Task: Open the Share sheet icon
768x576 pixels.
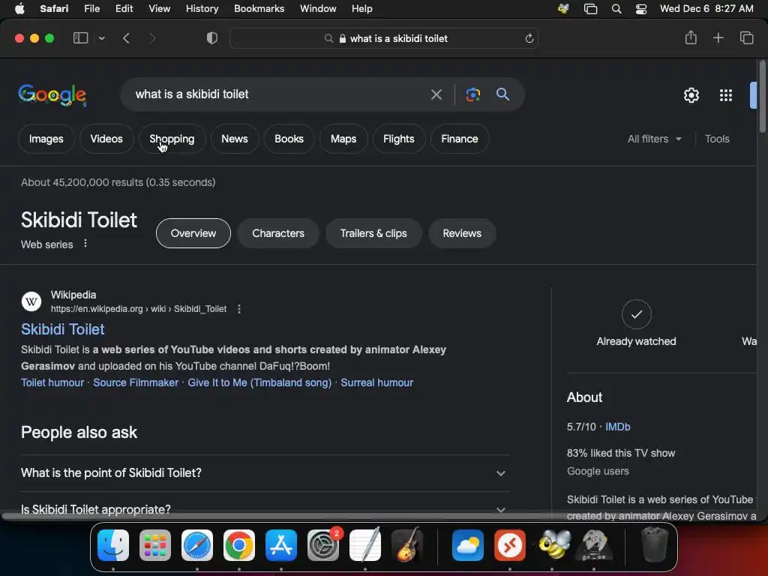Action: click(691, 37)
